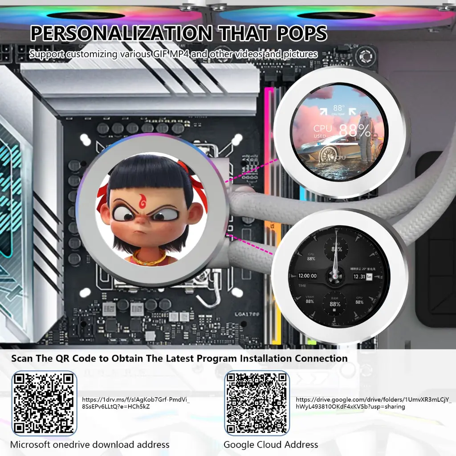Click the CPU 88% usage display
This screenshot has width=456, height=456.
pos(339,131)
